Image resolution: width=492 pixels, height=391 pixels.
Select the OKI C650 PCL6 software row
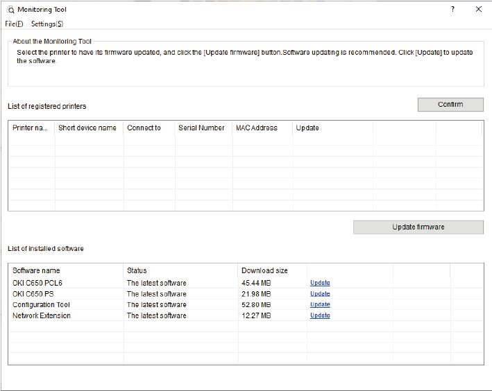click(x=37, y=283)
